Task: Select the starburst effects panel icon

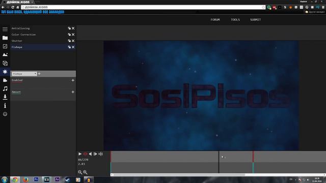Action: point(5,72)
